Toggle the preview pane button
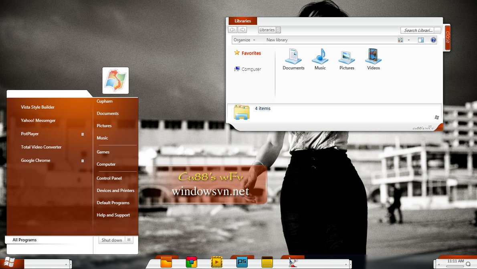The height and width of the screenshot is (269, 477). pyautogui.click(x=420, y=40)
